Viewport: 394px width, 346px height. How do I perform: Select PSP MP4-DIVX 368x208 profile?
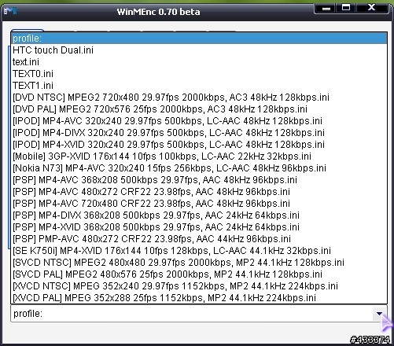[x=199, y=215]
